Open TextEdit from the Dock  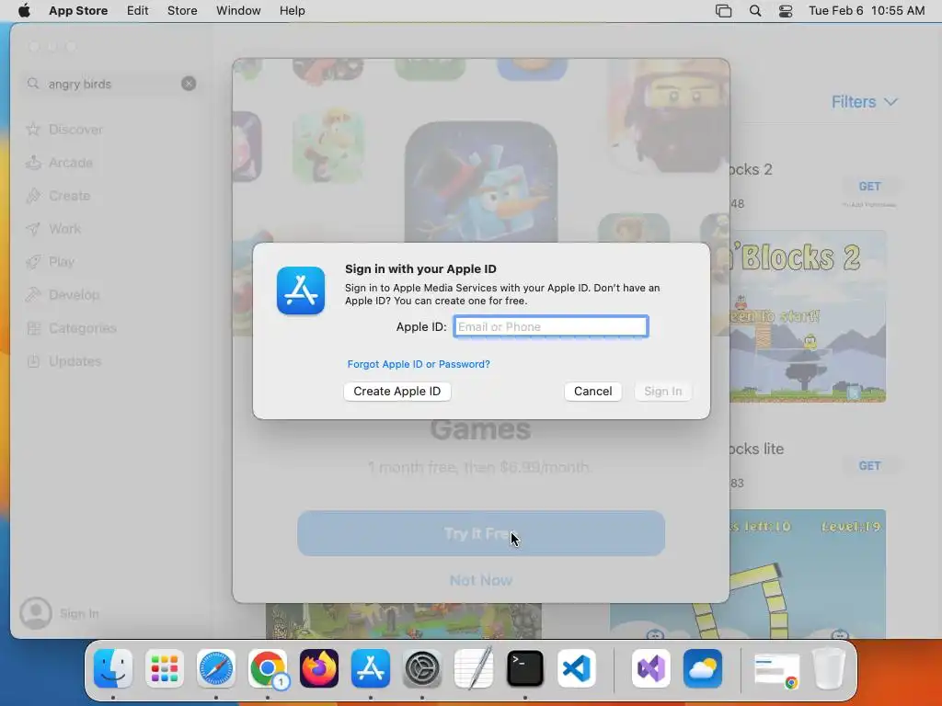(x=474, y=668)
